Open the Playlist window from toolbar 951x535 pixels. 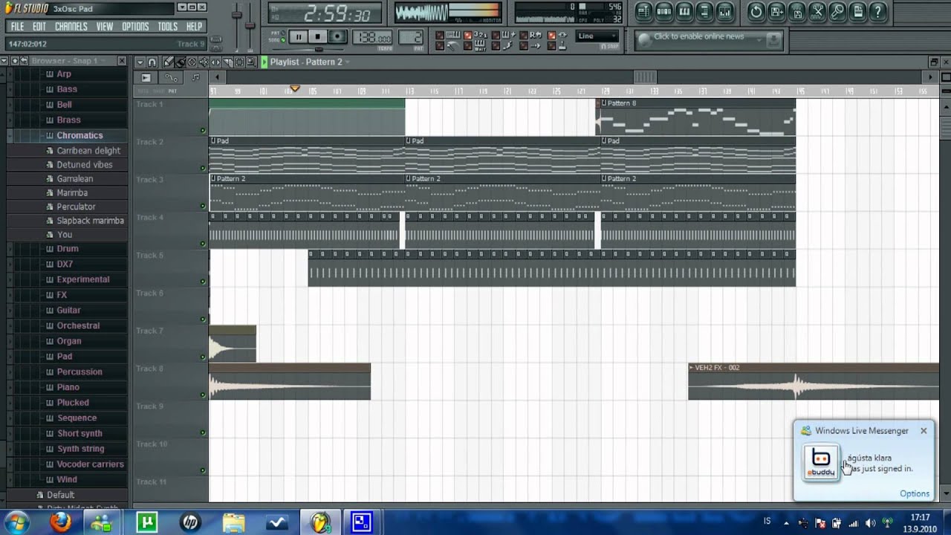pos(644,11)
